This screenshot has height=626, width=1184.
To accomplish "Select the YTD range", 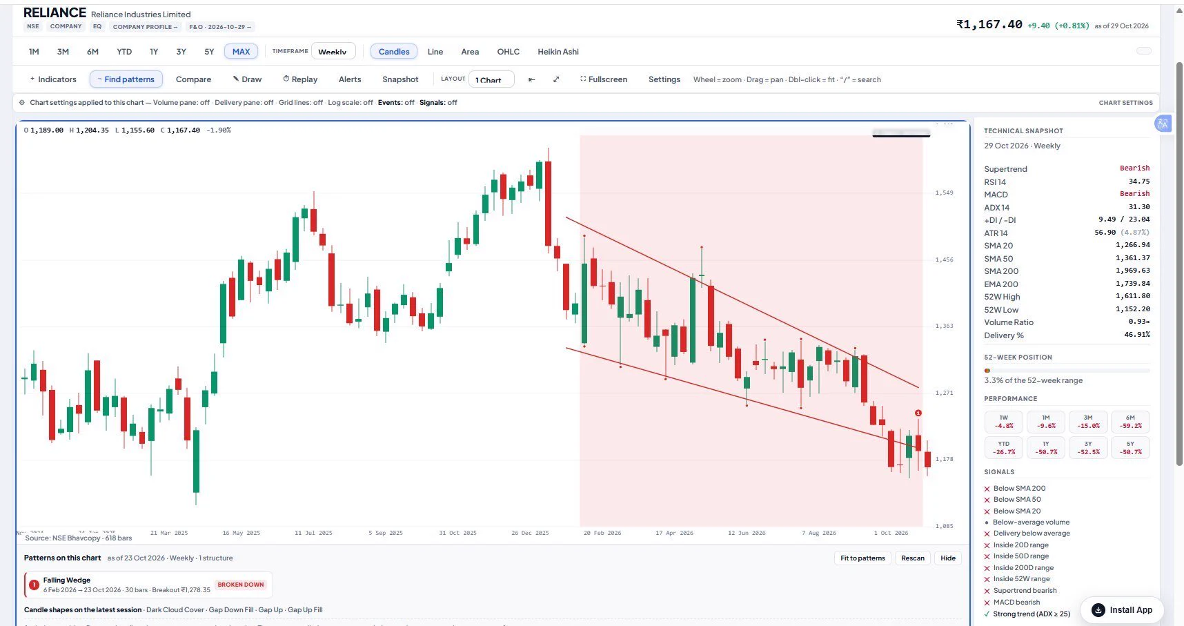I will (x=124, y=52).
